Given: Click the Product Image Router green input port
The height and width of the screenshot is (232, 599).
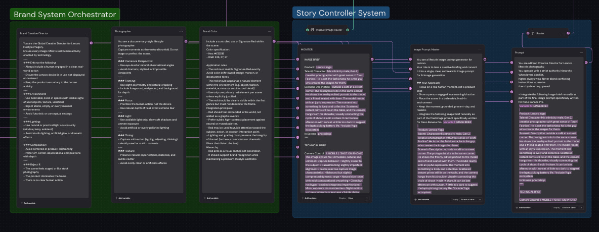Looking at the screenshot, I should click(308, 30).
